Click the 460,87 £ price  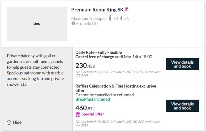[x=85, y=108]
